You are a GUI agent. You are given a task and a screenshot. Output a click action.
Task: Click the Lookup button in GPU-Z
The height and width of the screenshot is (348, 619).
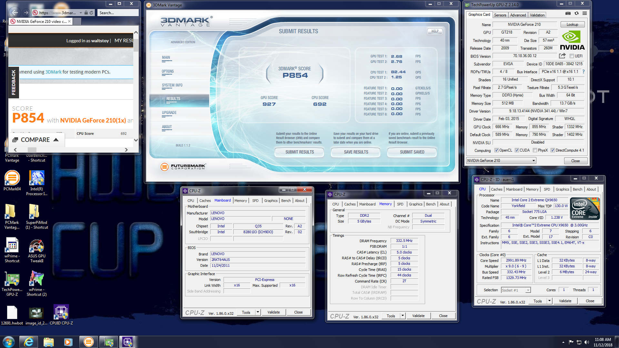tap(572, 25)
